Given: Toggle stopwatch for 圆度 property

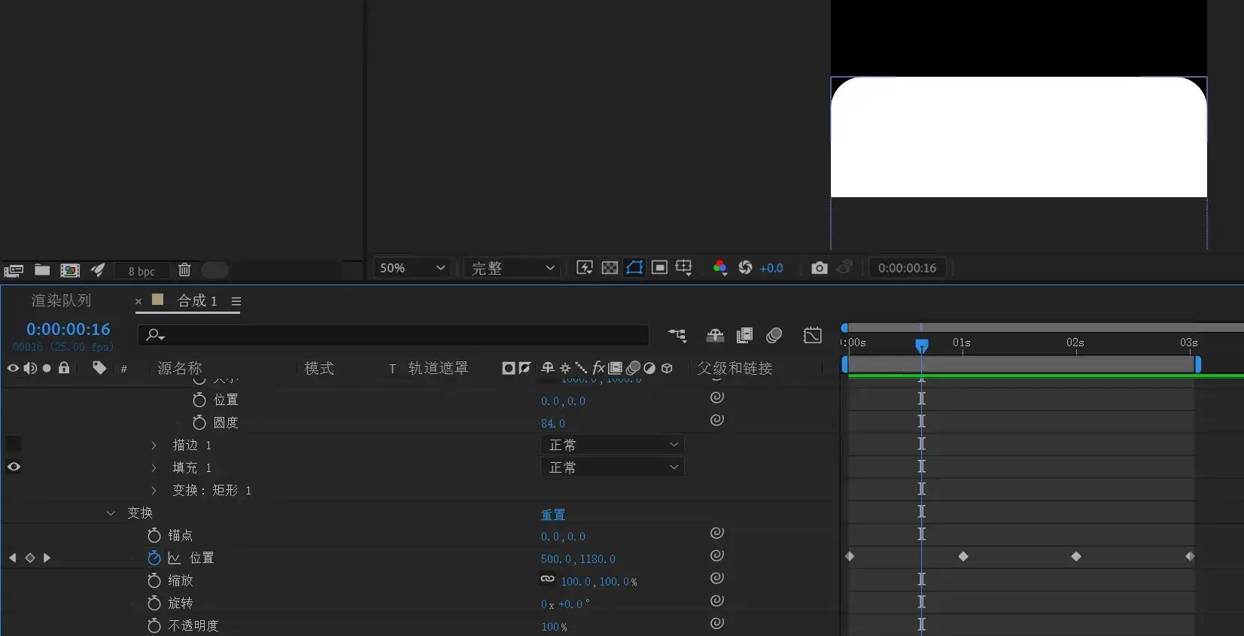Looking at the screenshot, I should pyautogui.click(x=199, y=422).
